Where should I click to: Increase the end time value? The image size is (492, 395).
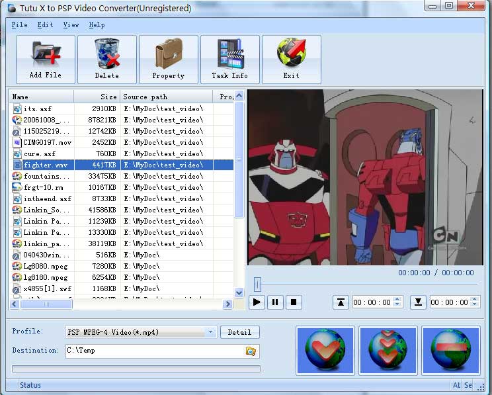(x=475, y=299)
